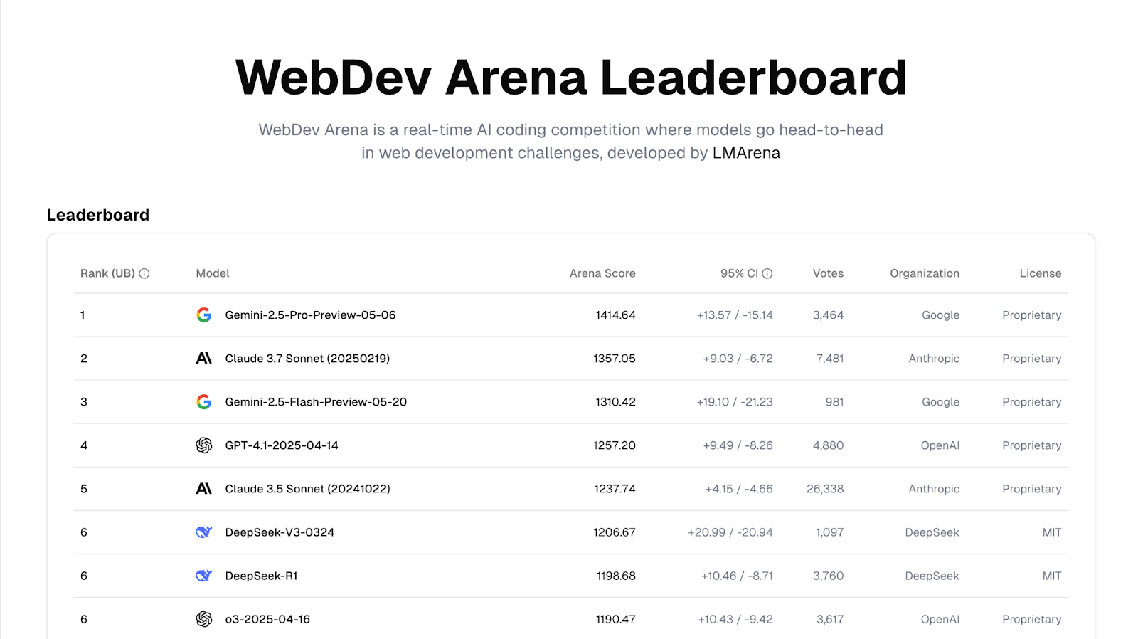1138x639 pixels.
Task: Click OpenAI logo beside GPT-4.1-2025-04-14
Action: tap(204, 445)
